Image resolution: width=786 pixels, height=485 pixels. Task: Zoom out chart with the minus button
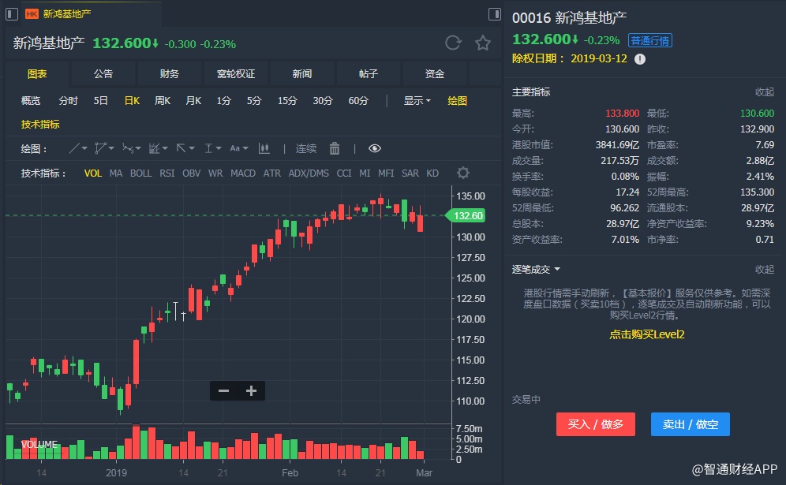(x=223, y=391)
